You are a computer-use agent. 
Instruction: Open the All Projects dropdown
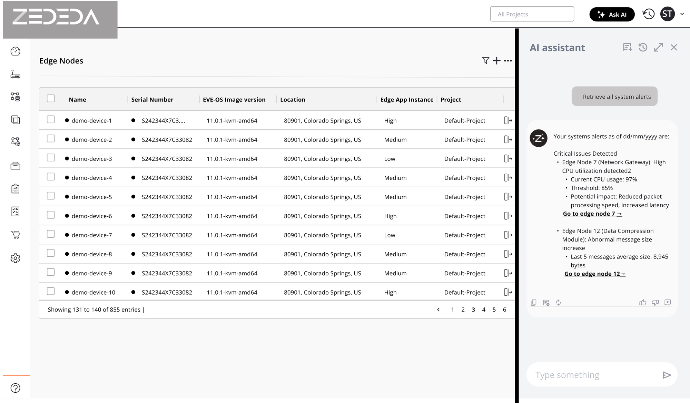click(x=532, y=14)
